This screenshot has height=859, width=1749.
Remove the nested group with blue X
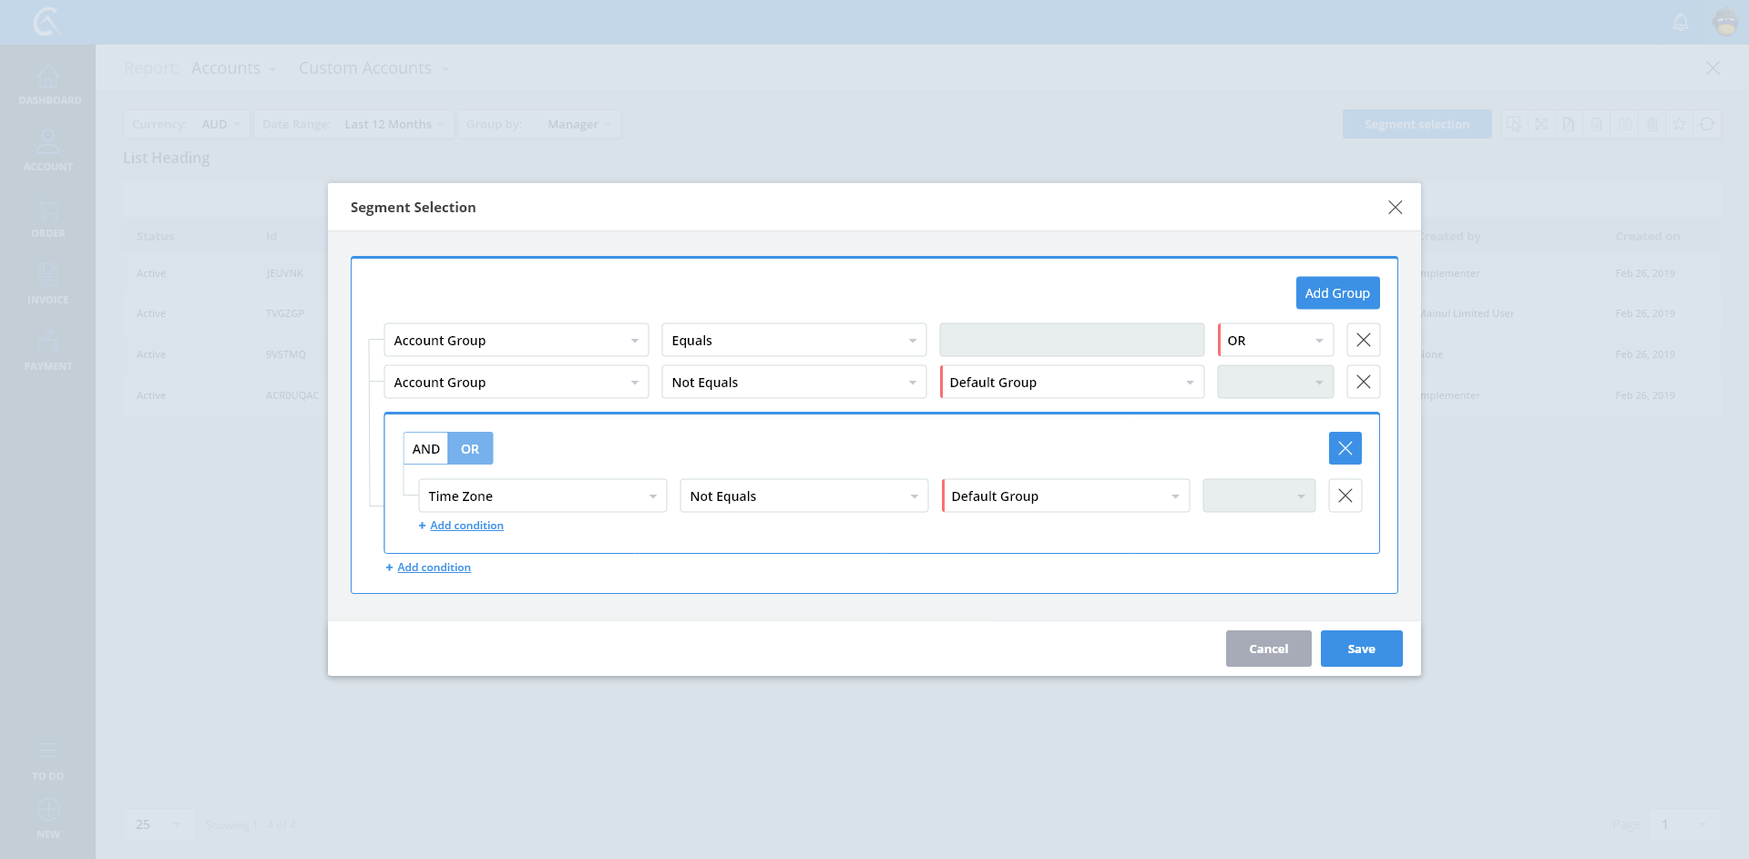pyautogui.click(x=1345, y=448)
